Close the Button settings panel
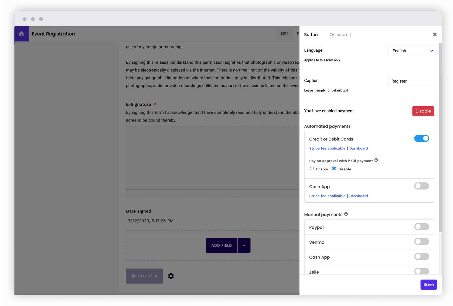 click(435, 34)
